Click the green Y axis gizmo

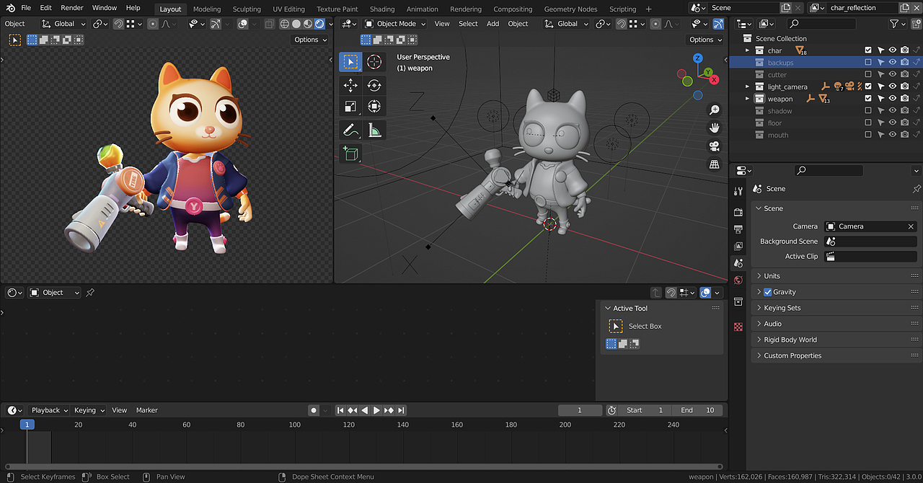708,72
